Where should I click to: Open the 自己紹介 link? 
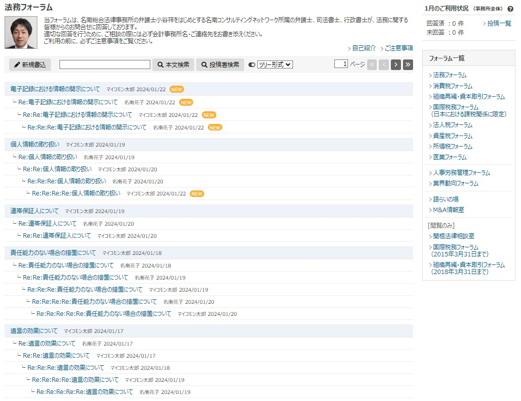(363, 48)
